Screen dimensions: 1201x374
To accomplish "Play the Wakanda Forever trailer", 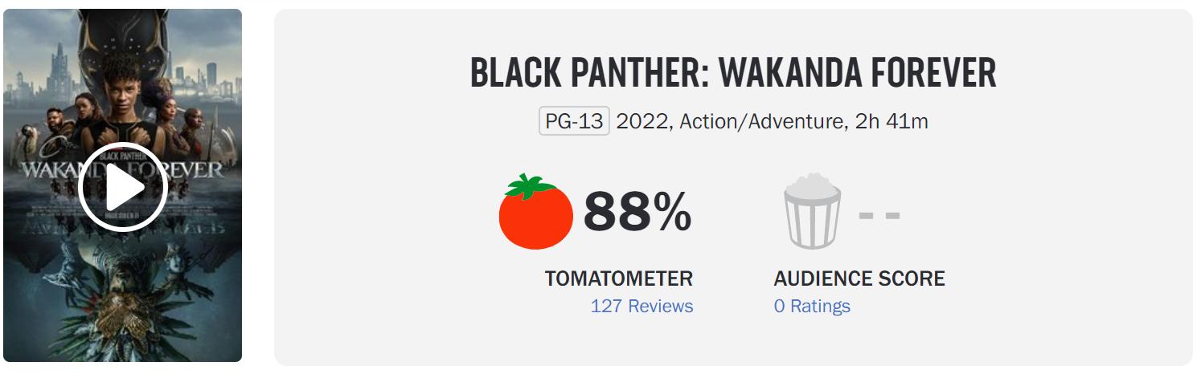I will [122, 187].
